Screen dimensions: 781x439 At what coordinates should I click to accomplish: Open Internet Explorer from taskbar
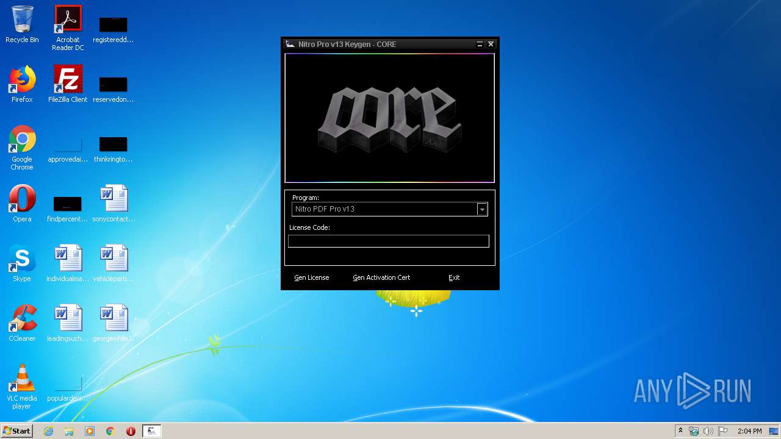48,431
